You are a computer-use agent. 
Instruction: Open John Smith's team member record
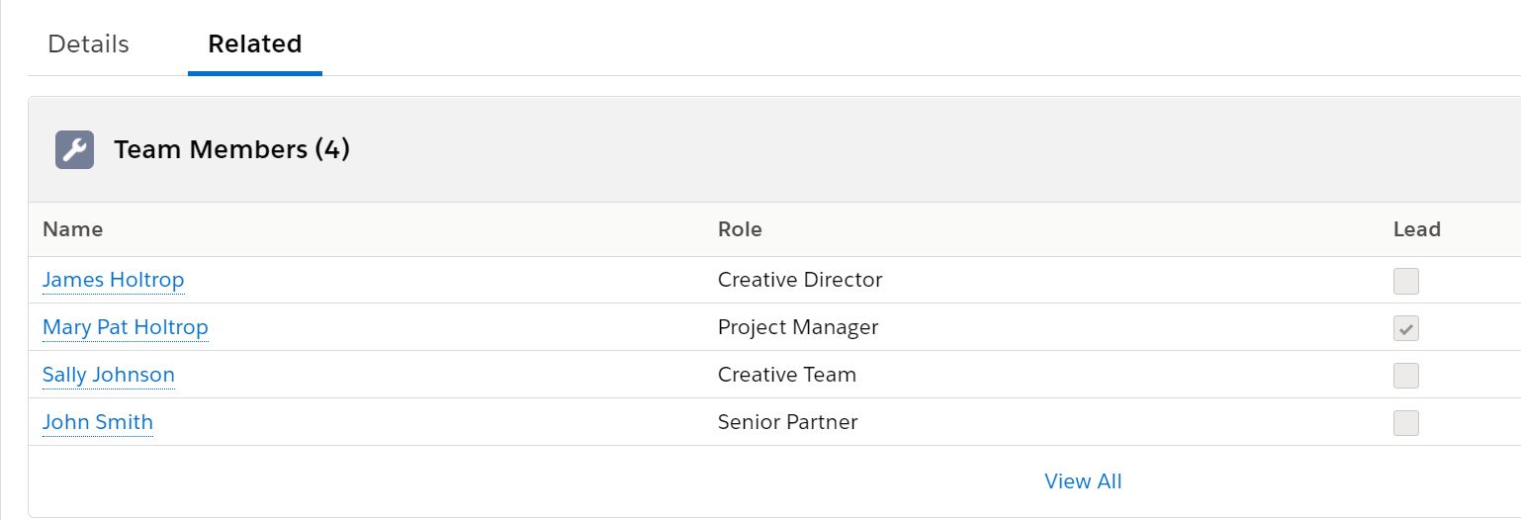point(98,422)
